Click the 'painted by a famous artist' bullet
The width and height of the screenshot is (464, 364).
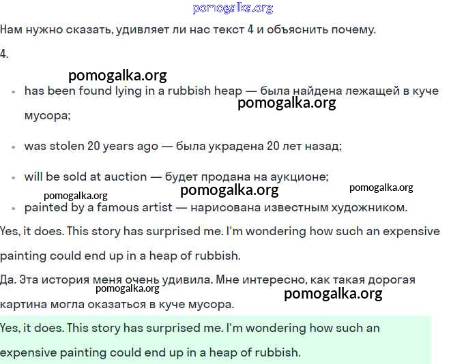[216, 207]
